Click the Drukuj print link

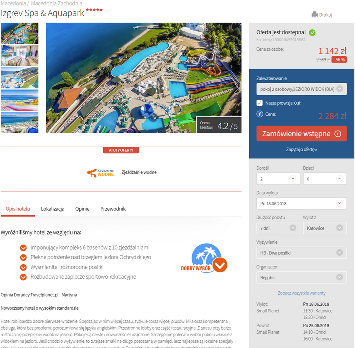325,15
